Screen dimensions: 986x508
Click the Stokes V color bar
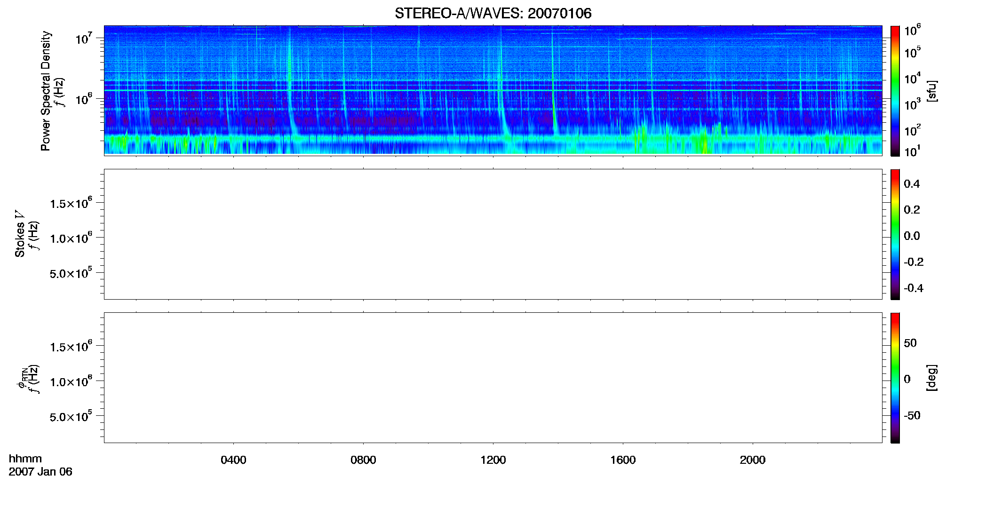(895, 234)
